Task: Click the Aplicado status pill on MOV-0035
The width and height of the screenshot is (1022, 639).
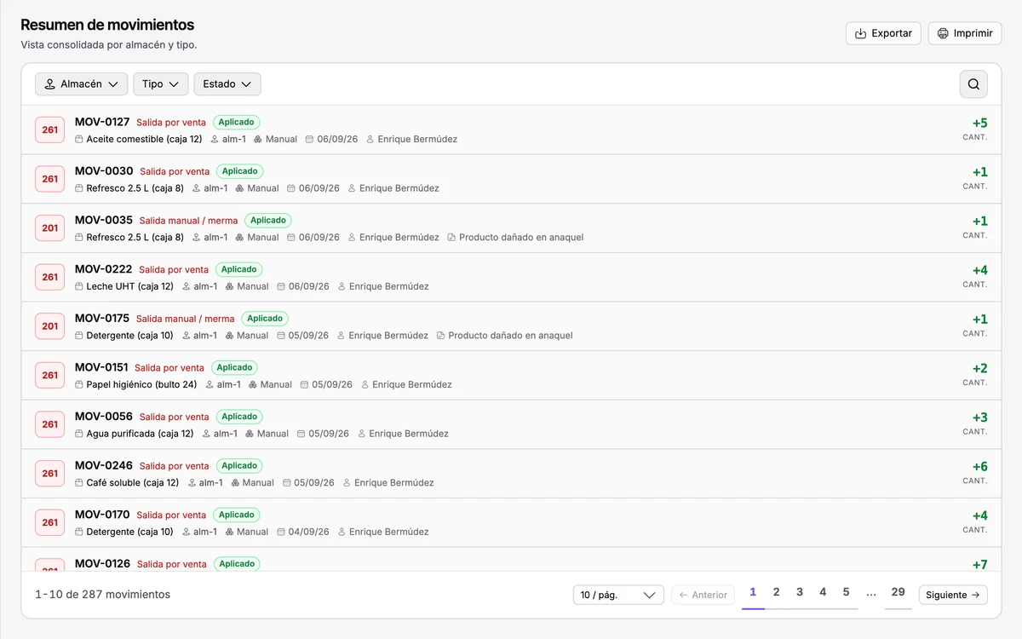Action: coord(268,220)
